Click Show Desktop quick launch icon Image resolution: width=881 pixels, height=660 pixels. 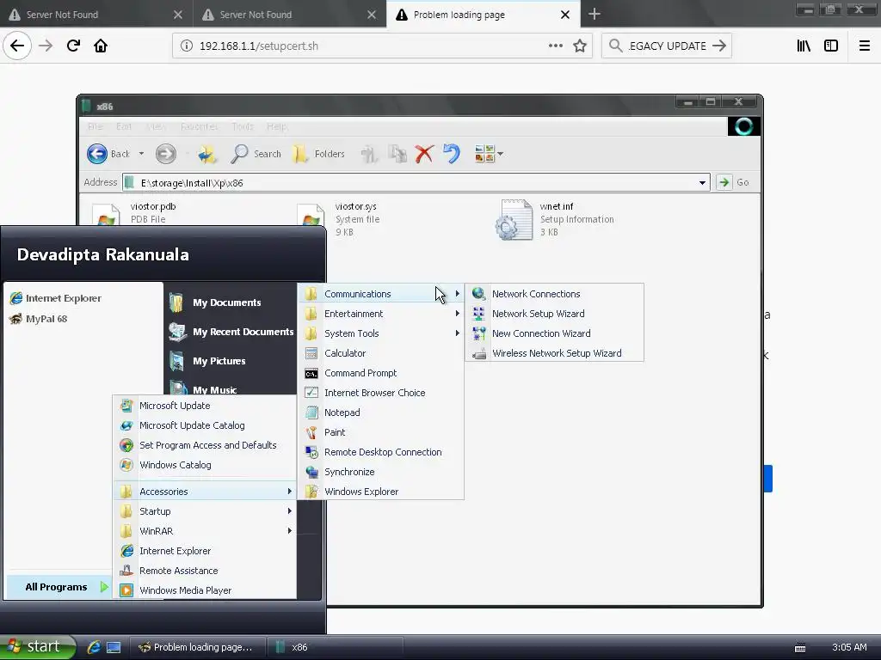pyautogui.click(x=114, y=647)
